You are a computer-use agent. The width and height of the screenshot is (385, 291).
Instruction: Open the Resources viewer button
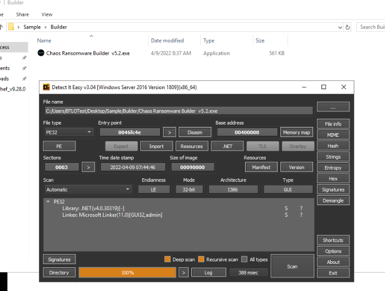click(192, 146)
